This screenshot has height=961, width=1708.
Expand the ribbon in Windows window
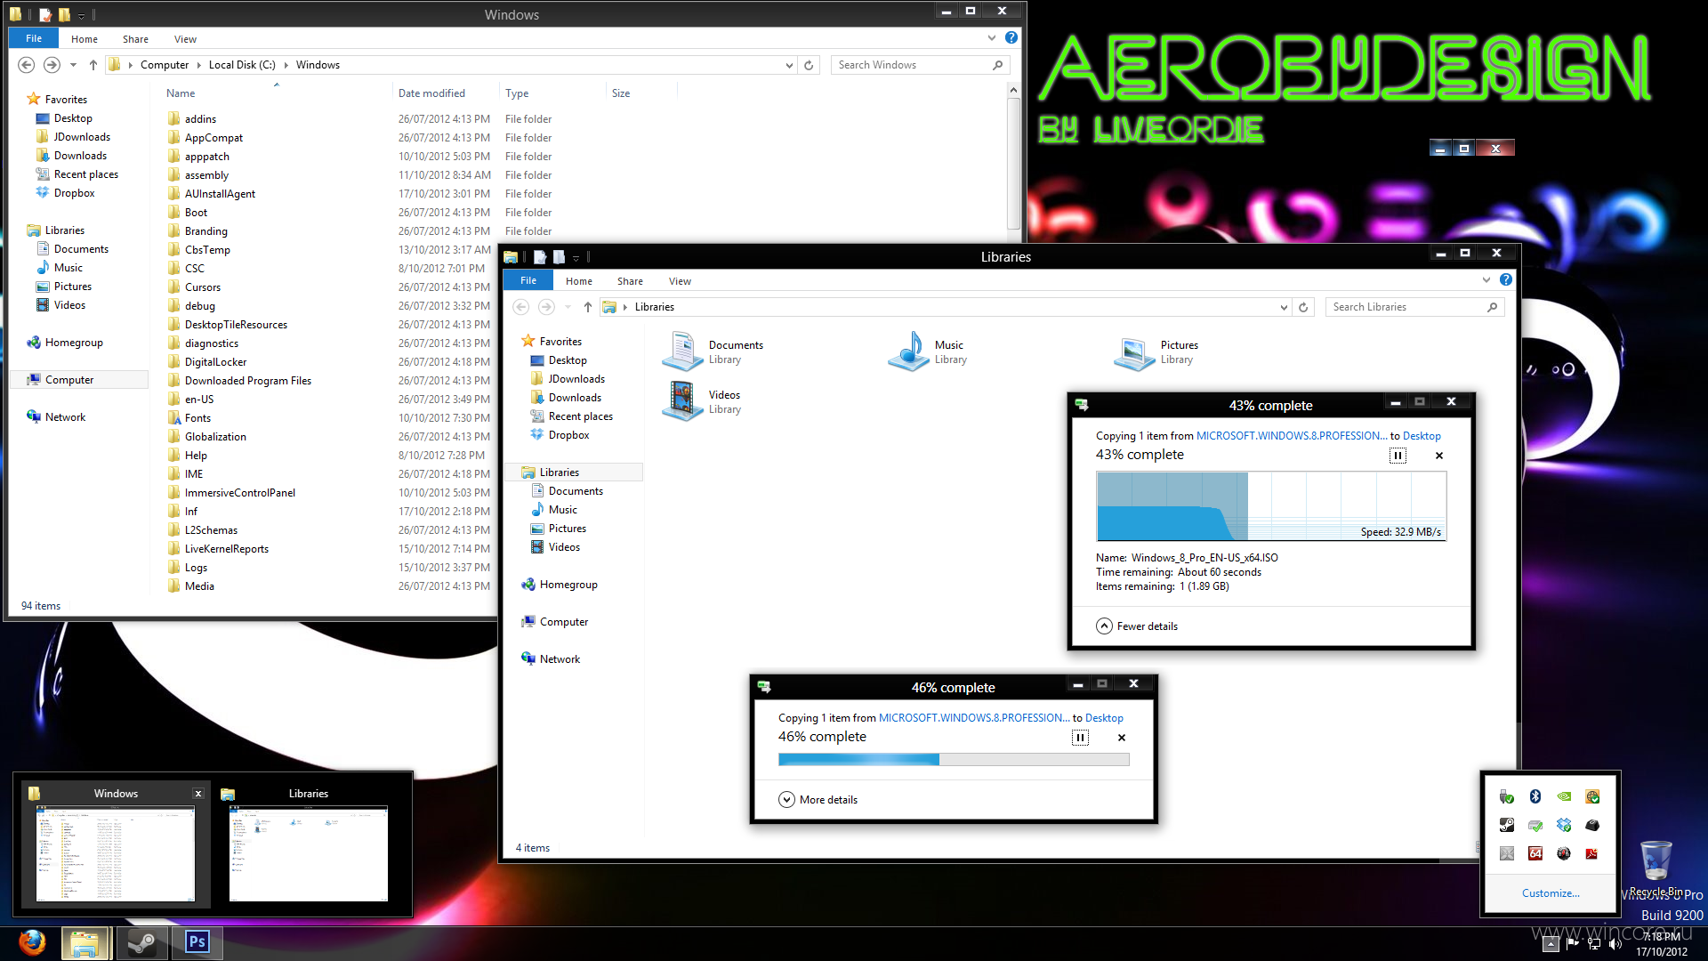tap(992, 37)
